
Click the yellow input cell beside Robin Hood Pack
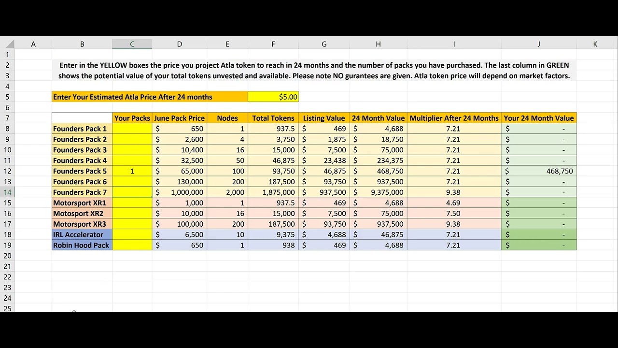tap(132, 245)
